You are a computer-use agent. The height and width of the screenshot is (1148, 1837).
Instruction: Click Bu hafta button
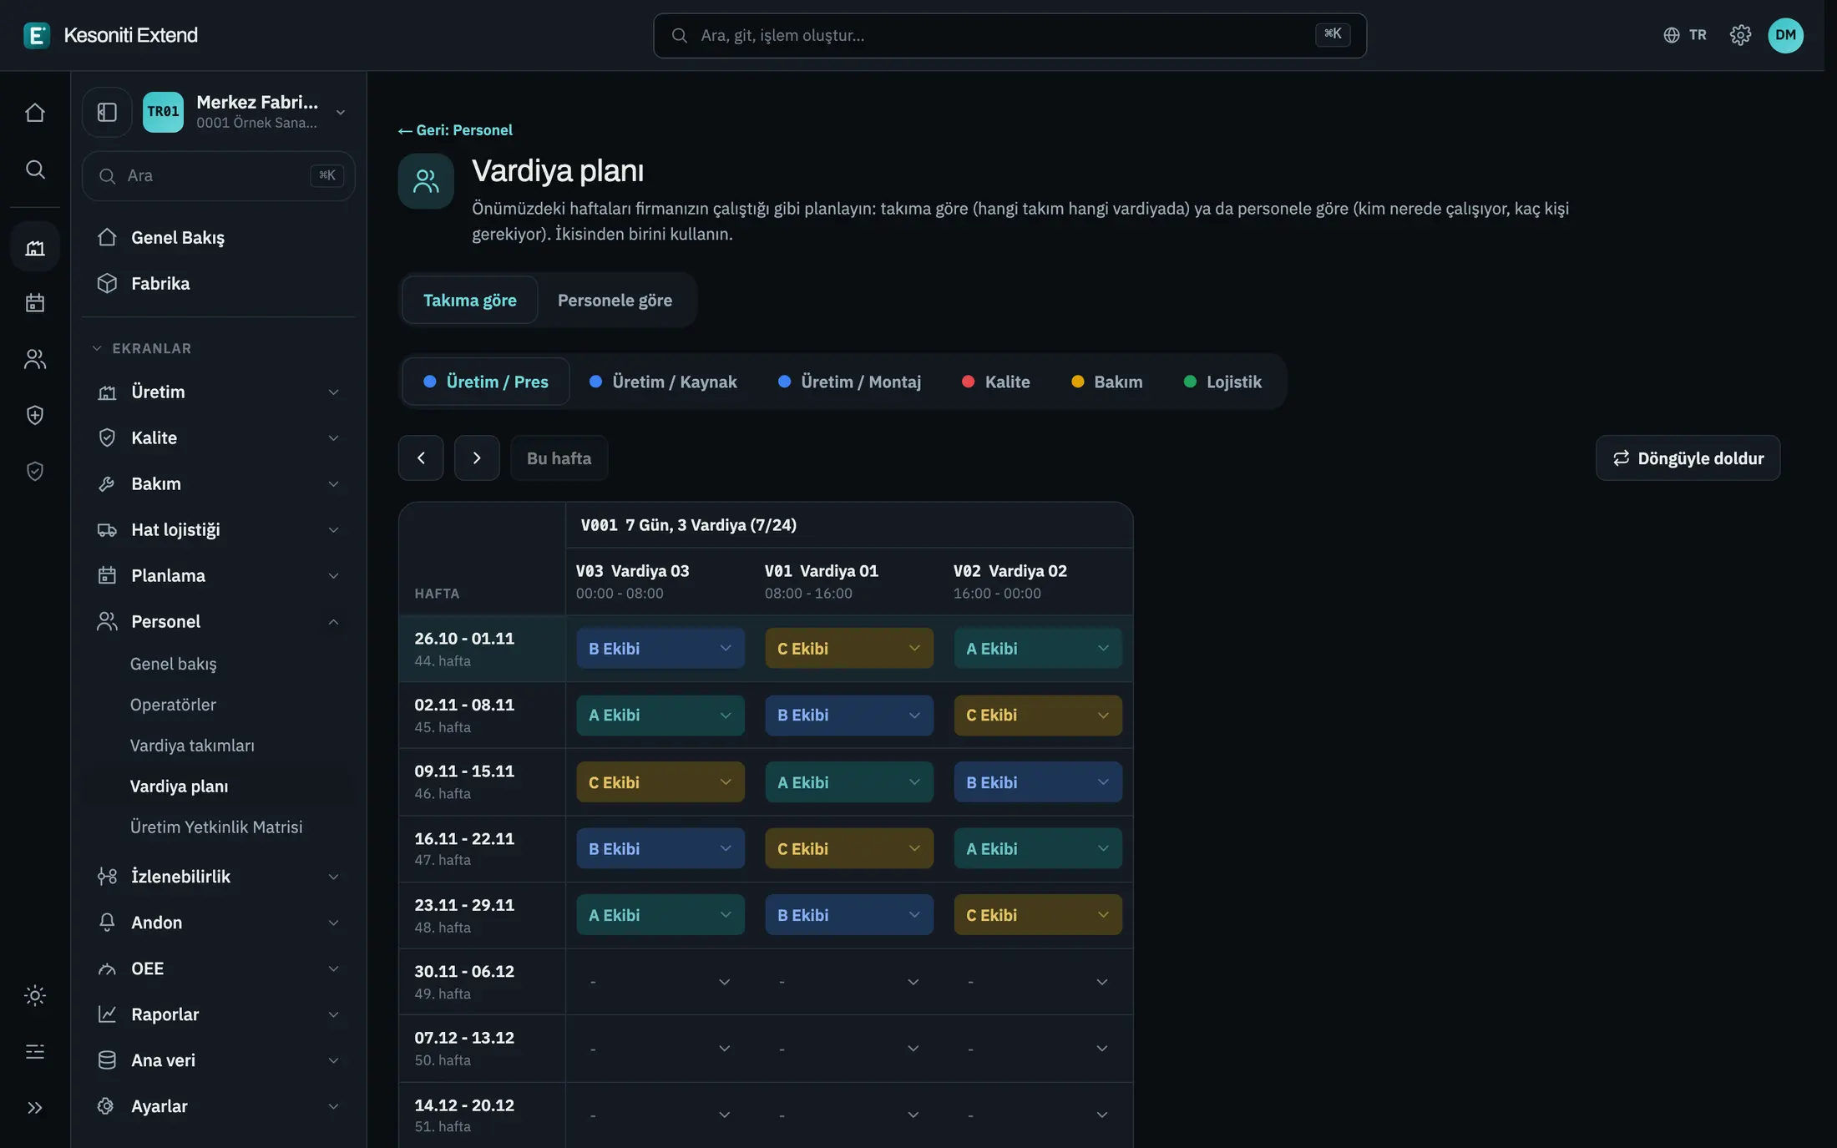click(559, 458)
